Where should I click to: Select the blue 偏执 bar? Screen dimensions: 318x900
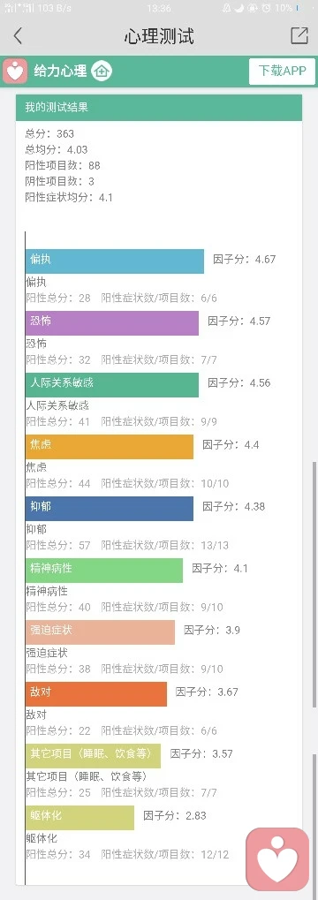pyautogui.click(x=115, y=261)
